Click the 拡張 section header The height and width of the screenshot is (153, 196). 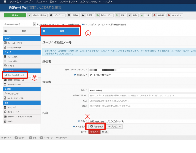click(22, 103)
